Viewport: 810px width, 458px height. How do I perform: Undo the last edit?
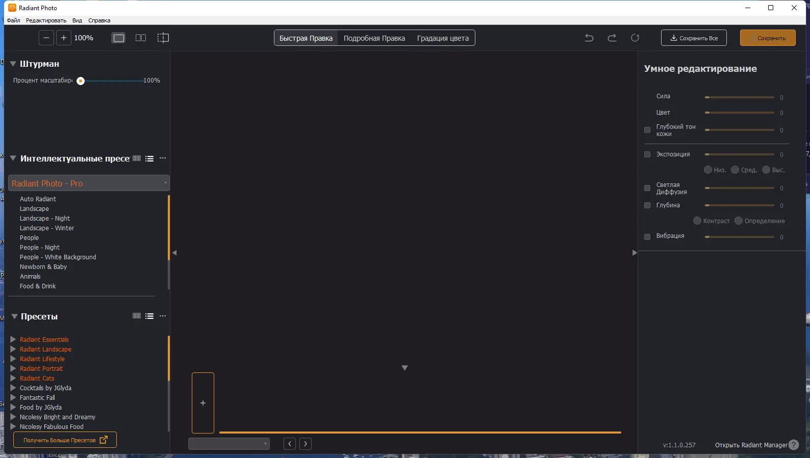pos(589,38)
